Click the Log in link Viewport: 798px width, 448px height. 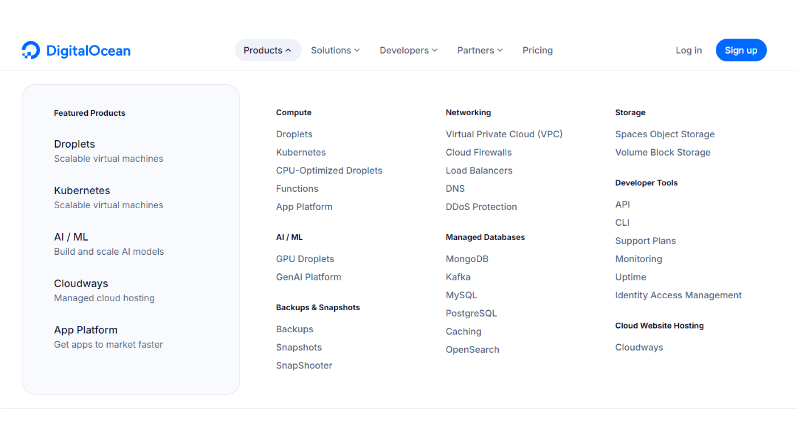point(689,50)
